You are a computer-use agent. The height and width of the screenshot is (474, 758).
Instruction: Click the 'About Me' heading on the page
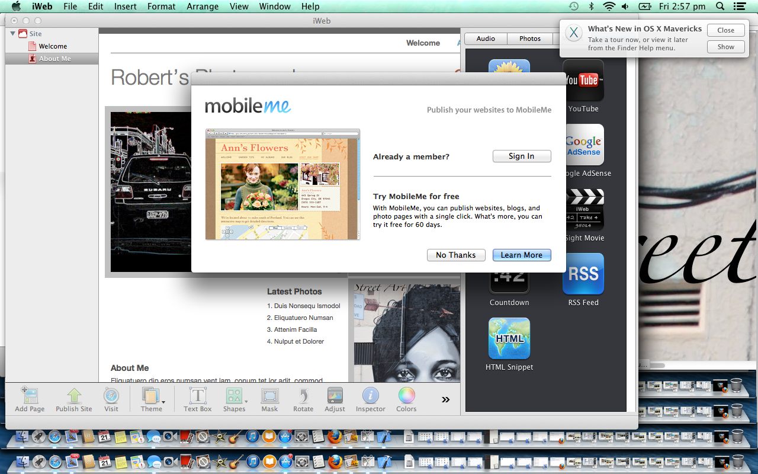pyautogui.click(x=130, y=368)
